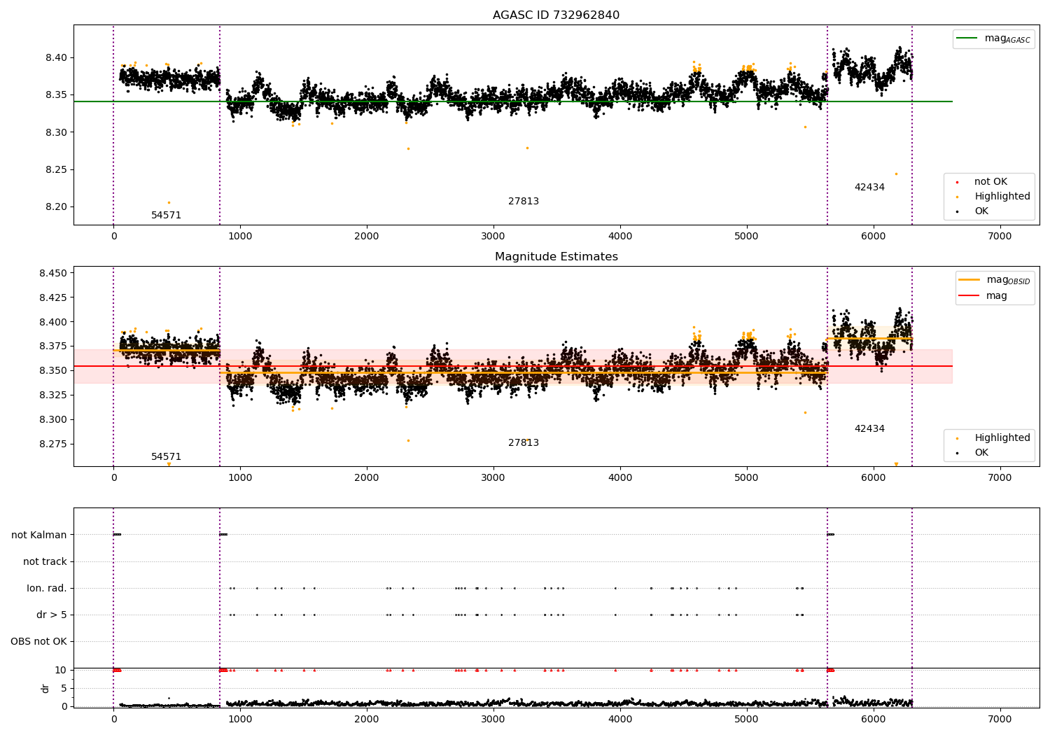Click the 8.275 y-axis tick label
This screenshot has width=1050, height=735.
pyautogui.click(x=53, y=444)
